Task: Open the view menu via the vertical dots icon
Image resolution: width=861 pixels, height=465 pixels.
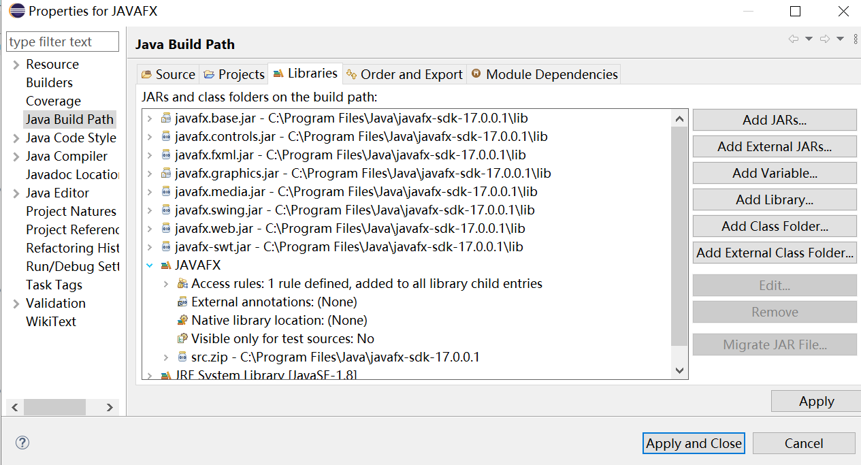Action: [856, 39]
